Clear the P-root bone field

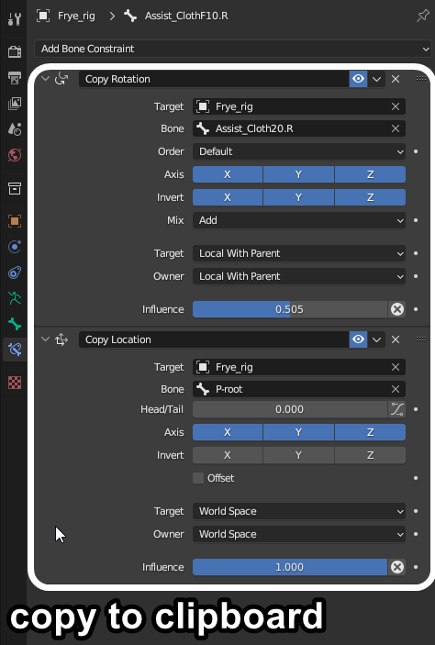396,389
